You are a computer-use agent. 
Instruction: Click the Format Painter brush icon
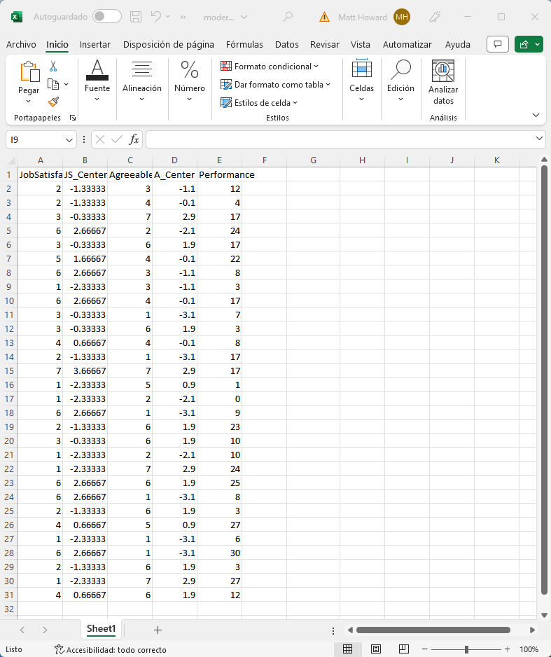(53, 102)
